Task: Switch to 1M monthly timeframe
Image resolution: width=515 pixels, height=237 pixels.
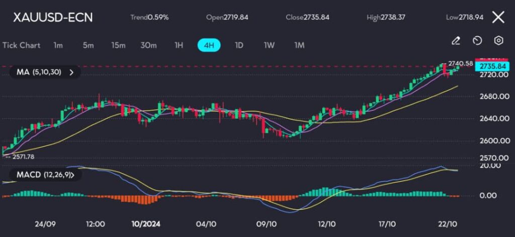Action: coord(299,45)
